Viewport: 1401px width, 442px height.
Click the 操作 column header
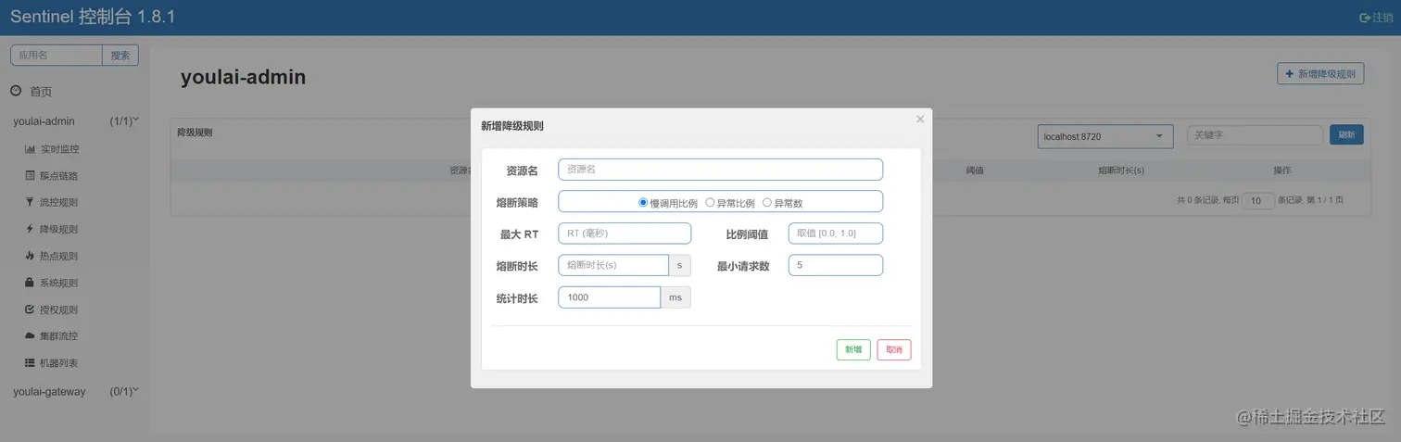coord(1282,170)
